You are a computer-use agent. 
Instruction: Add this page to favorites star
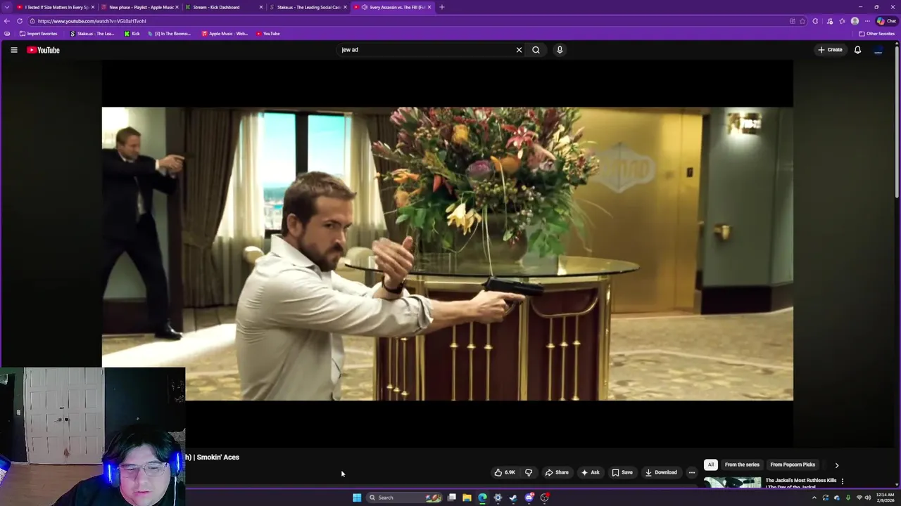(x=802, y=21)
